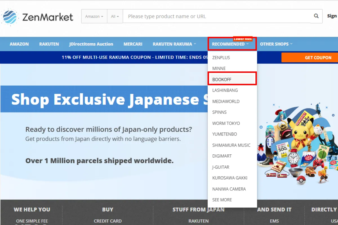338x225 pixels.
Task: Expand the OTHER SHOPS dropdown menu
Action: (276, 44)
